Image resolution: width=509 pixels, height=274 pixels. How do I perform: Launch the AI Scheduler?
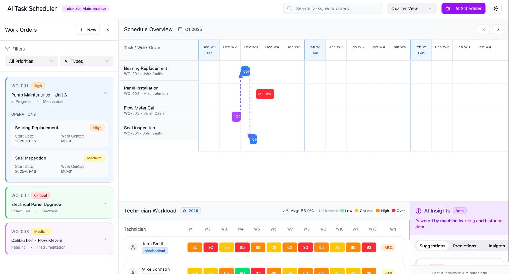tap(463, 8)
